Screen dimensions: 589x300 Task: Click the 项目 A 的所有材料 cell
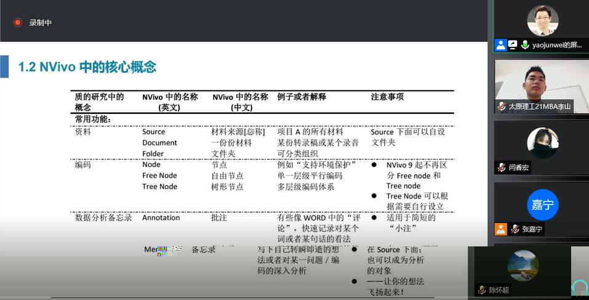pos(310,132)
